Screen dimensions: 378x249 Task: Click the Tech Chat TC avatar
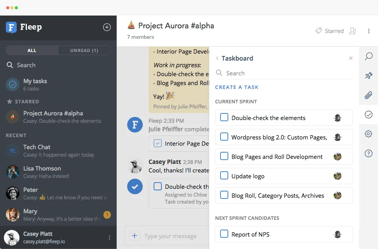click(x=12, y=151)
